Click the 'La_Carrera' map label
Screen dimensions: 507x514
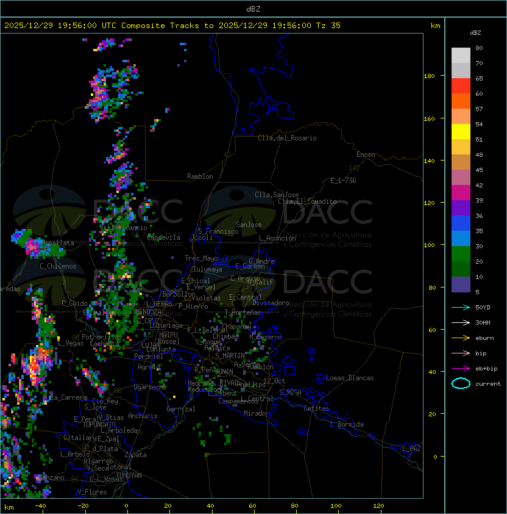pos(68,397)
